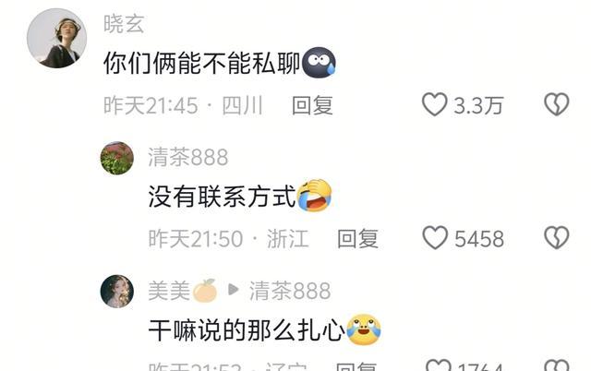Open 清茶888's flower avatar

117,158
